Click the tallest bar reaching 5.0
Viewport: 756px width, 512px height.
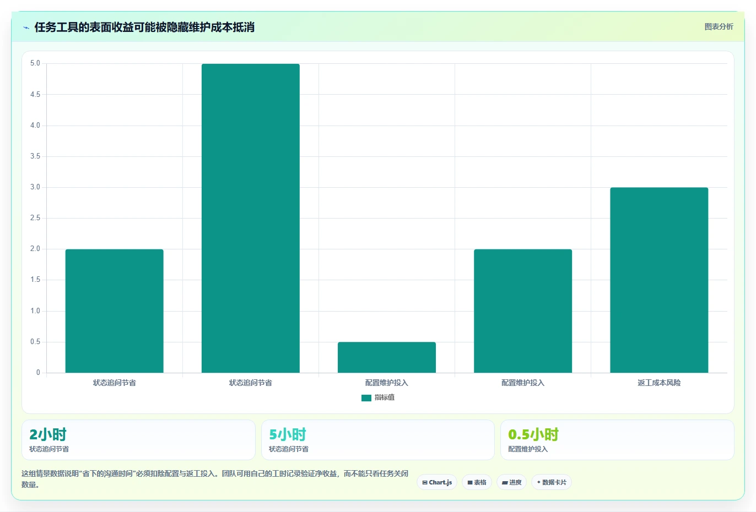[251, 218]
